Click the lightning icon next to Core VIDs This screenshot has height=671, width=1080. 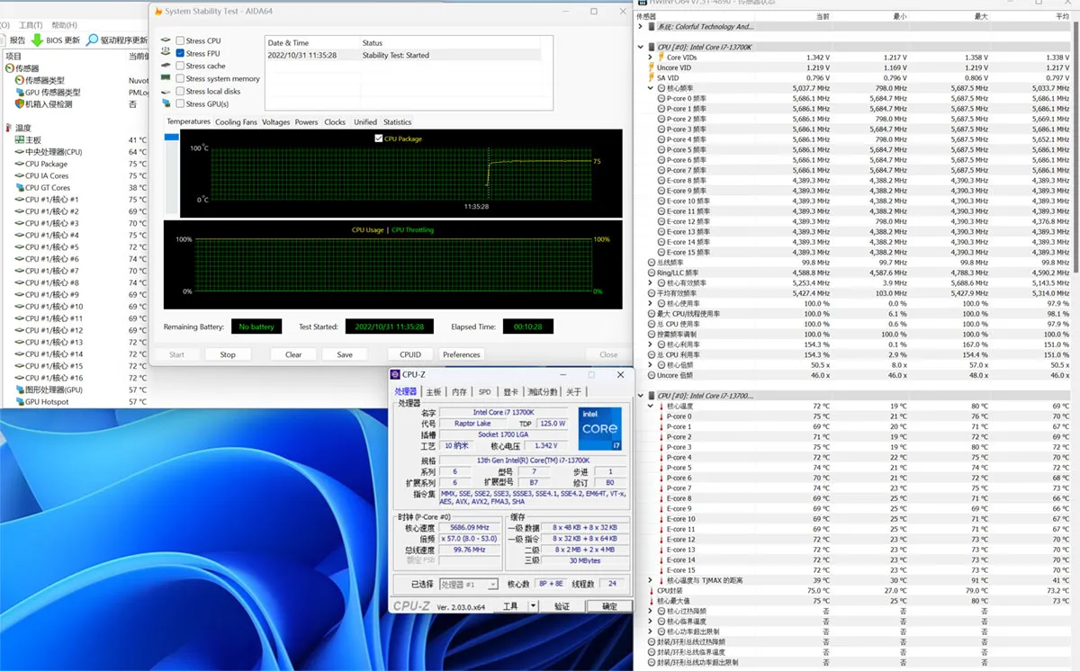pos(661,58)
